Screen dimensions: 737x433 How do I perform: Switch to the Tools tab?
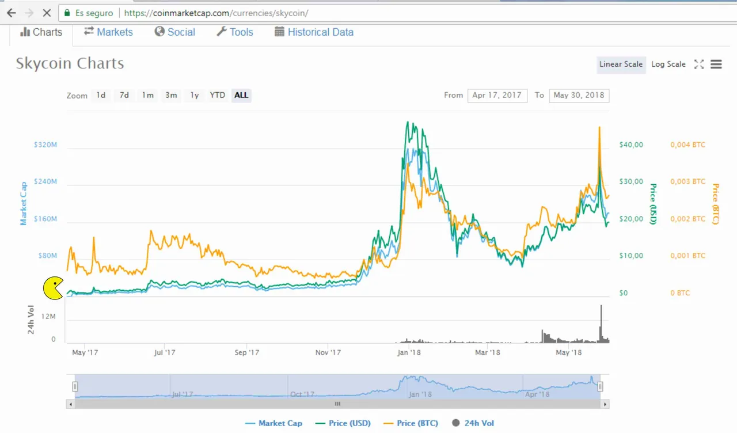coord(235,32)
